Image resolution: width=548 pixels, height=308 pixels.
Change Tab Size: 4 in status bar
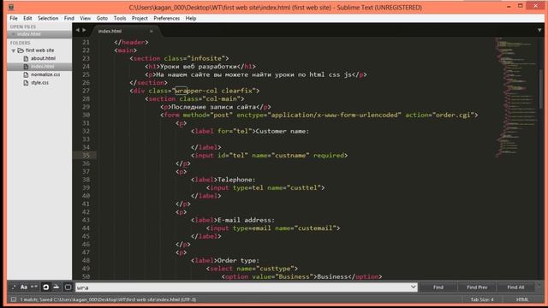(482, 299)
